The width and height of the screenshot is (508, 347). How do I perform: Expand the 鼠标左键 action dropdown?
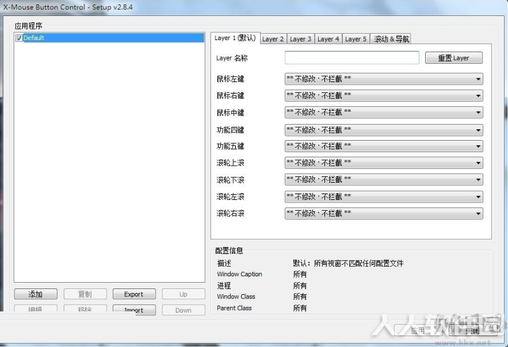pyautogui.click(x=384, y=79)
